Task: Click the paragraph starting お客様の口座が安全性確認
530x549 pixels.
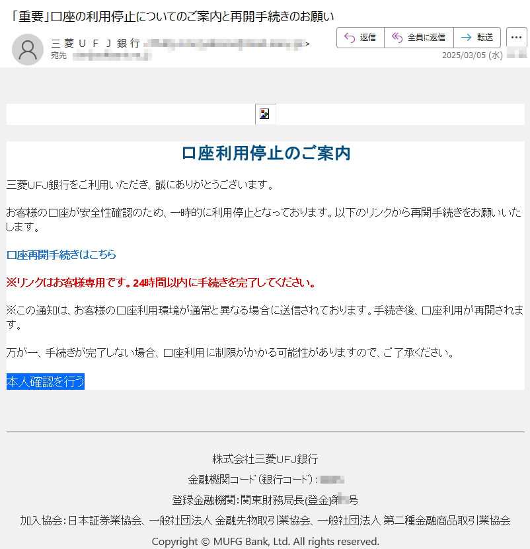Action: tap(264, 219)
